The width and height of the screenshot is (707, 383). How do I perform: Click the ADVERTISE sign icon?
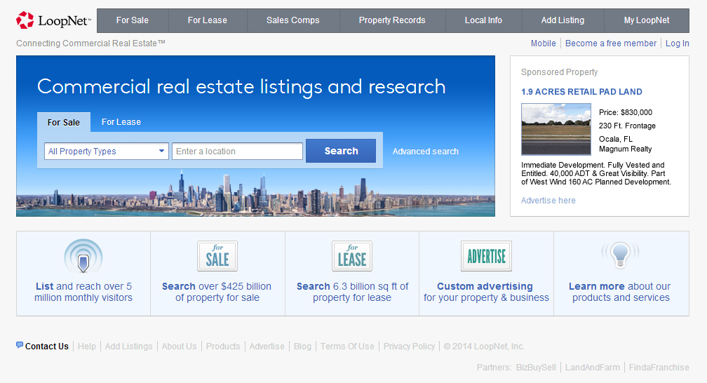(x=486, y=256)
